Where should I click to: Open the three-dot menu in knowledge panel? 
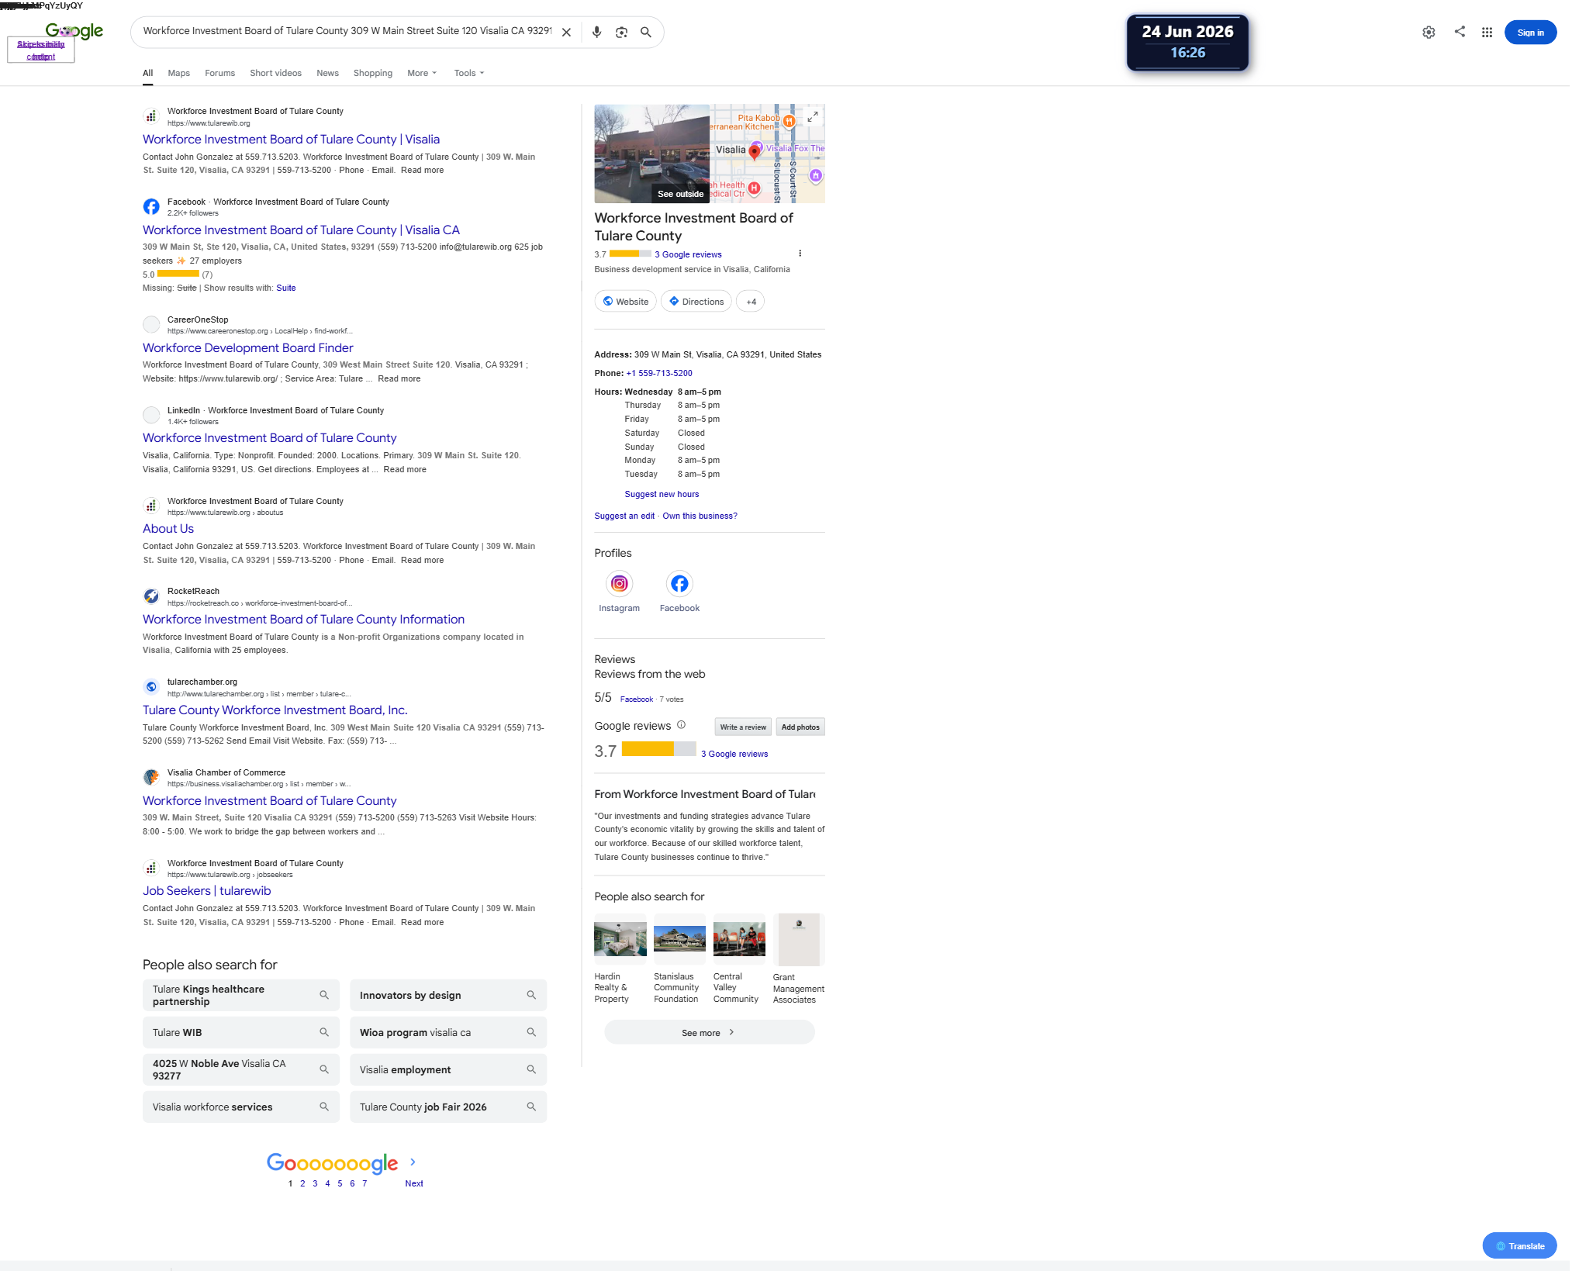coord(800,254)
